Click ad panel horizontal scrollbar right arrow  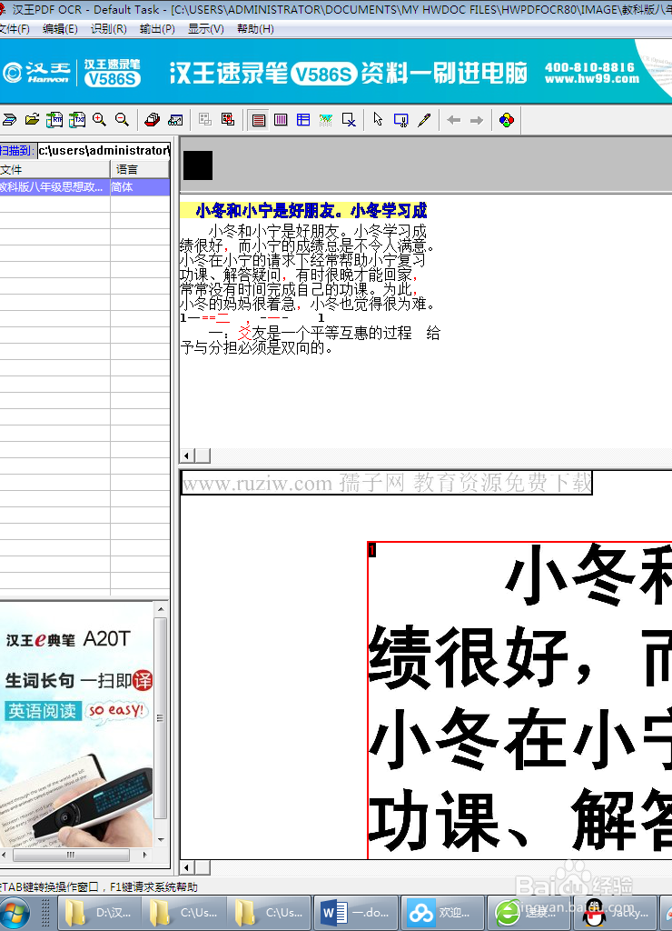(144, 855)
